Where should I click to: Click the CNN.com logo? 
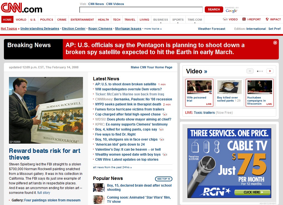pos(21,8)
